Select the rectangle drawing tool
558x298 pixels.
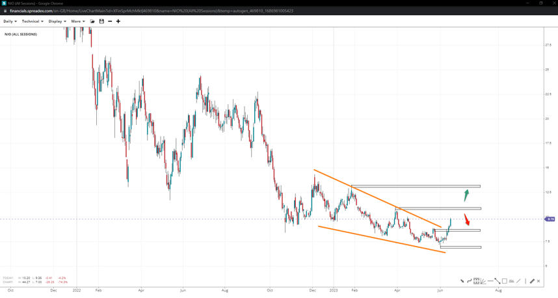505,281
